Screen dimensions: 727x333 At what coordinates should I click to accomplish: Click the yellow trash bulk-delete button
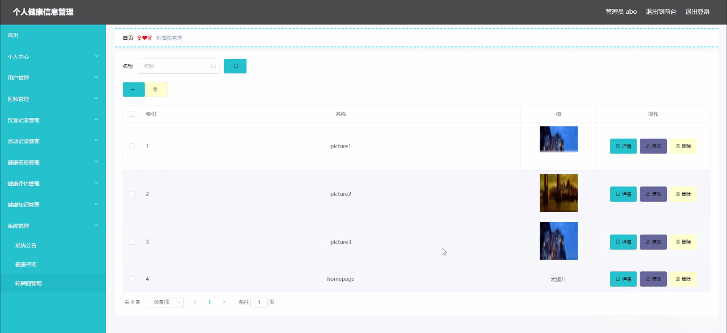pos(156,89)
